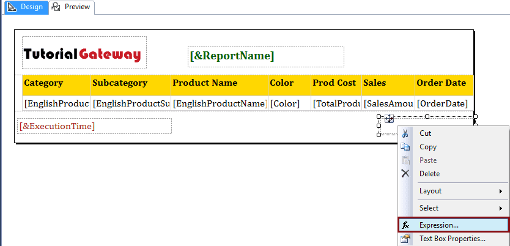The height and width of the screenshot is (246, 510).
Task: Select Cut from the context menu
Action: click(x=453, y=133)
